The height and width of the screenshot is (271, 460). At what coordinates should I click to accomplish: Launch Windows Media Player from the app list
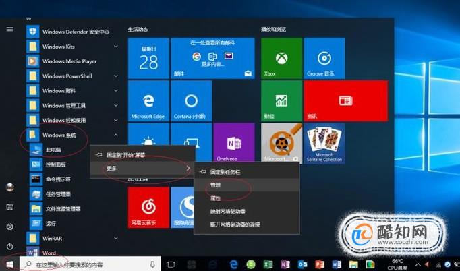(72, 61)
